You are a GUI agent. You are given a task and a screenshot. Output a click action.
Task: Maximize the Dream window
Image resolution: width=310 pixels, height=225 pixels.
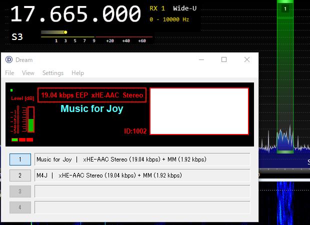224,60
